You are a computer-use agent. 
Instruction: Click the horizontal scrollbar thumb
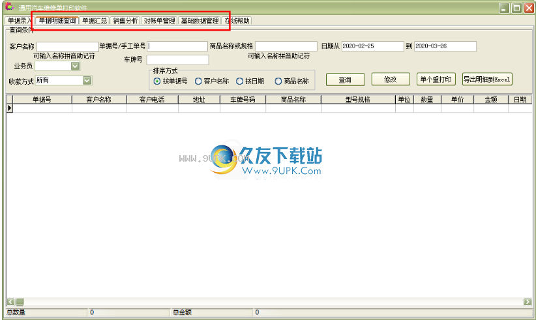click(x=20, y=302)
